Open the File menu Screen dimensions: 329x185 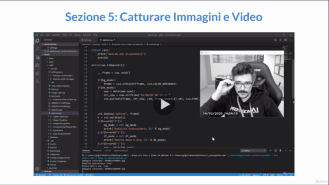point(42,35)
